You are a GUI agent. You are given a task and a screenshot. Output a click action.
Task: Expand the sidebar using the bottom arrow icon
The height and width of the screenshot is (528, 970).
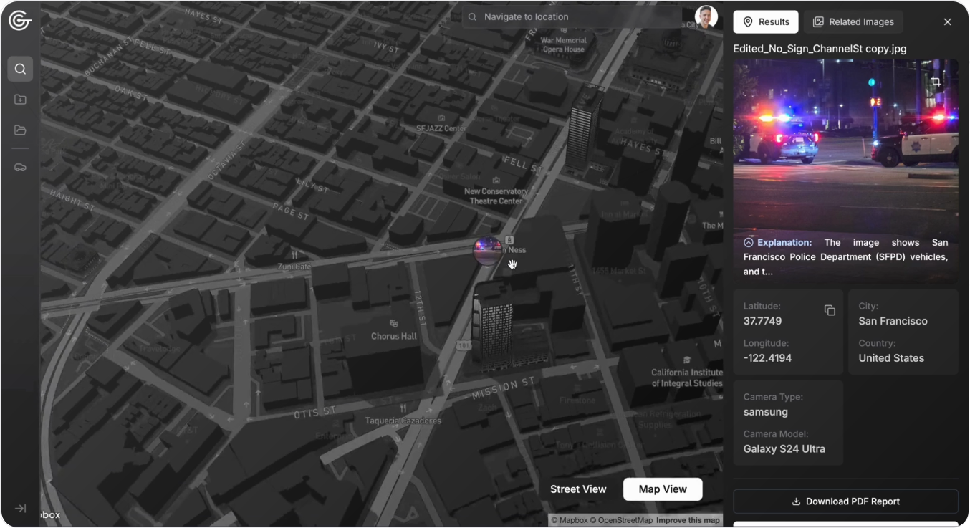pyautogui.click(x=20, y=508)
